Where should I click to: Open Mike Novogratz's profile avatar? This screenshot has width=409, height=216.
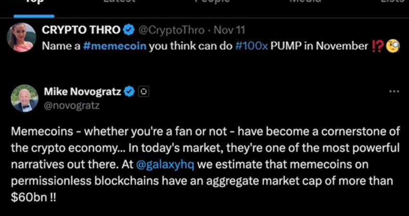[24, 98]
